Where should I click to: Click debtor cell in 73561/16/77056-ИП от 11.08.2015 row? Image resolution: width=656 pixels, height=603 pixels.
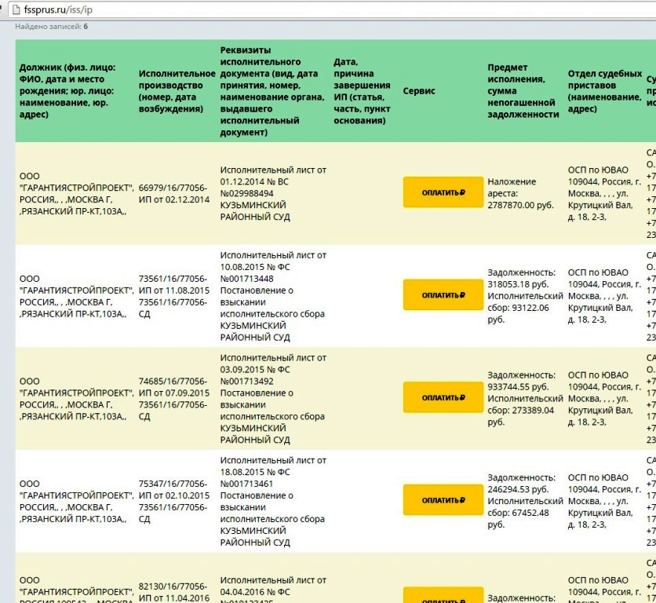[x=77, y=296]
